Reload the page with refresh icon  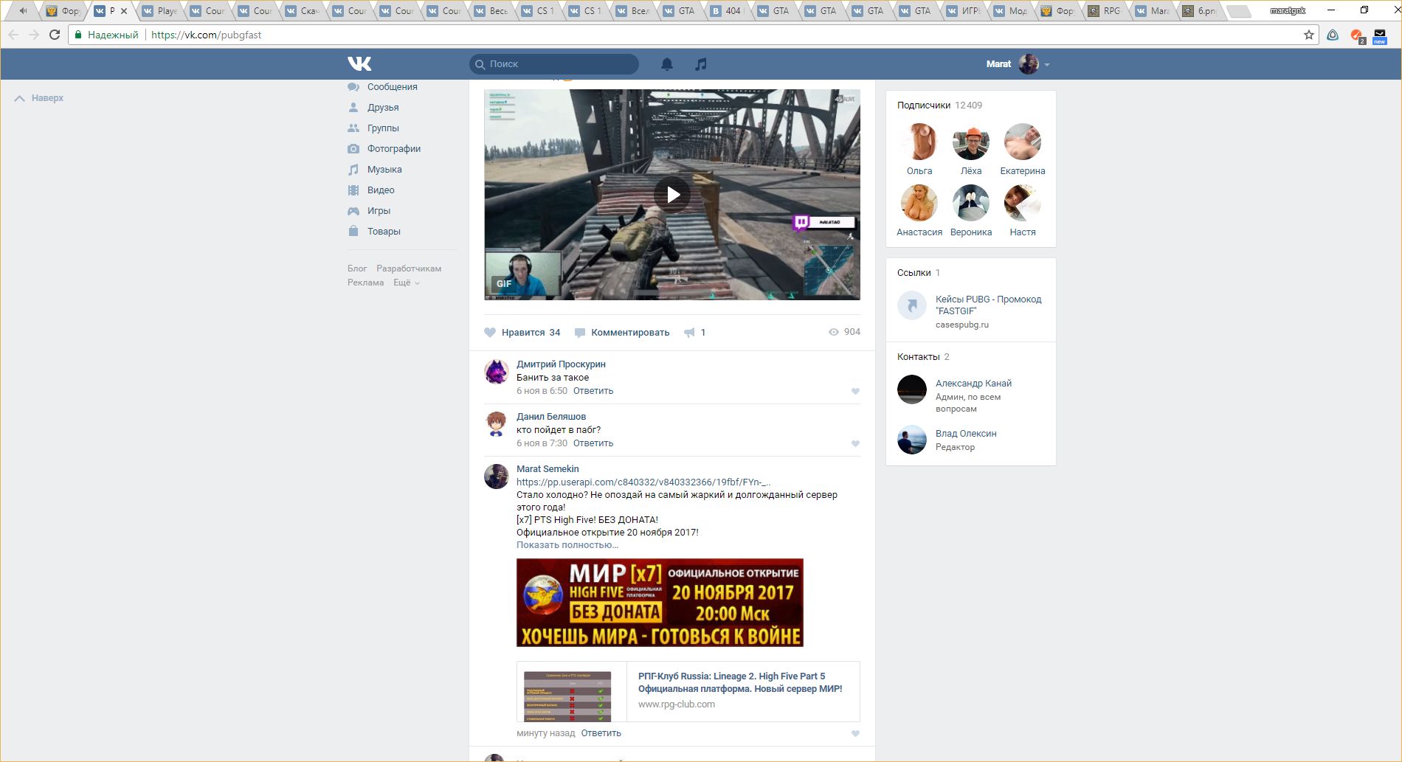pos(55,35)
